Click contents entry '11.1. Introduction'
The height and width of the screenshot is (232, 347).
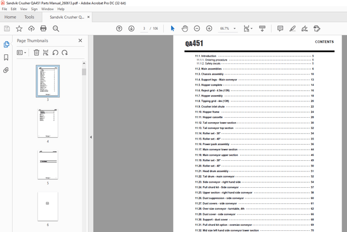[254, 56]
